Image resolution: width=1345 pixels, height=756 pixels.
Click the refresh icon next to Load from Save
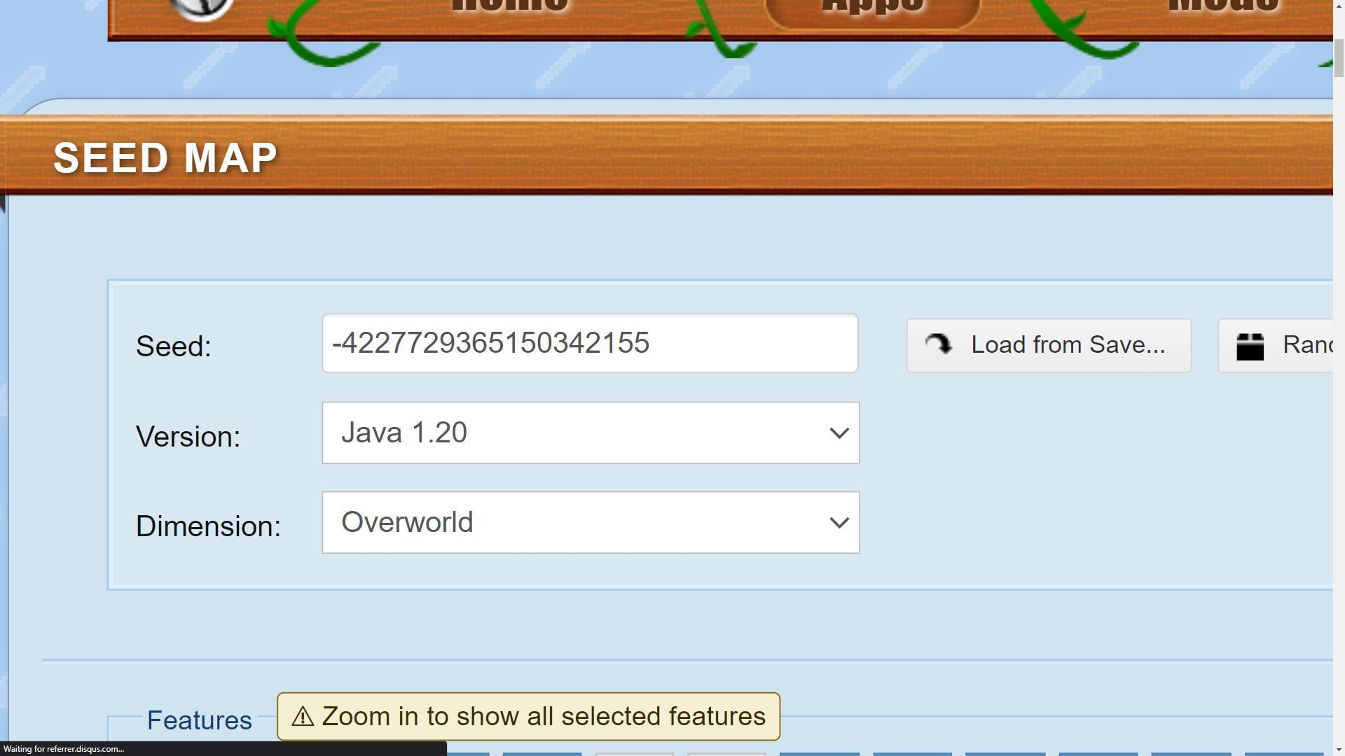click(x=940, y=344)
